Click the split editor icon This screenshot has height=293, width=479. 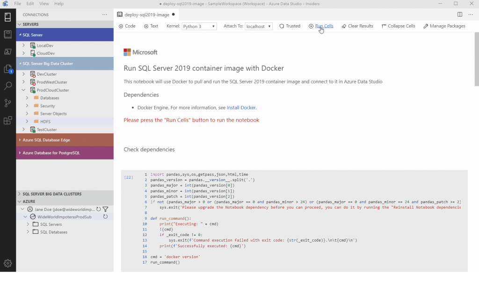(x=460, y=14)
